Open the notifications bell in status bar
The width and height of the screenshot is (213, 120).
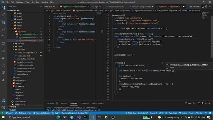pos(210,113)
